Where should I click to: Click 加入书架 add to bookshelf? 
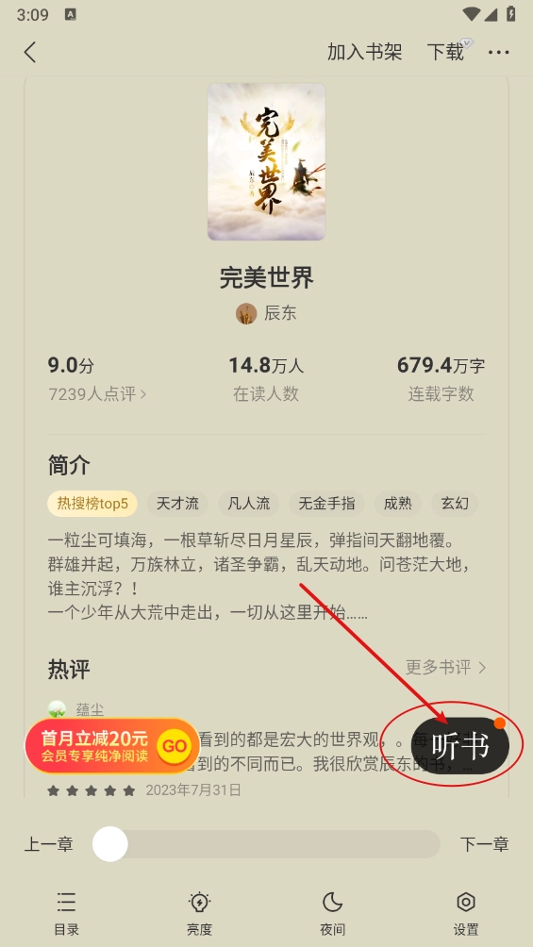(x=364, y=52)
